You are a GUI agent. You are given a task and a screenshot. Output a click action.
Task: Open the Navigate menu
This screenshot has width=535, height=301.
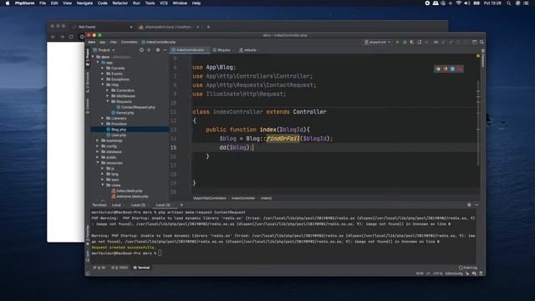coord(84,3)
